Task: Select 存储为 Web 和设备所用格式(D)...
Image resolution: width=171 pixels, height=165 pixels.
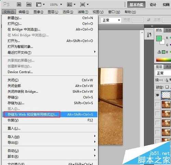Action: point(50,114)
